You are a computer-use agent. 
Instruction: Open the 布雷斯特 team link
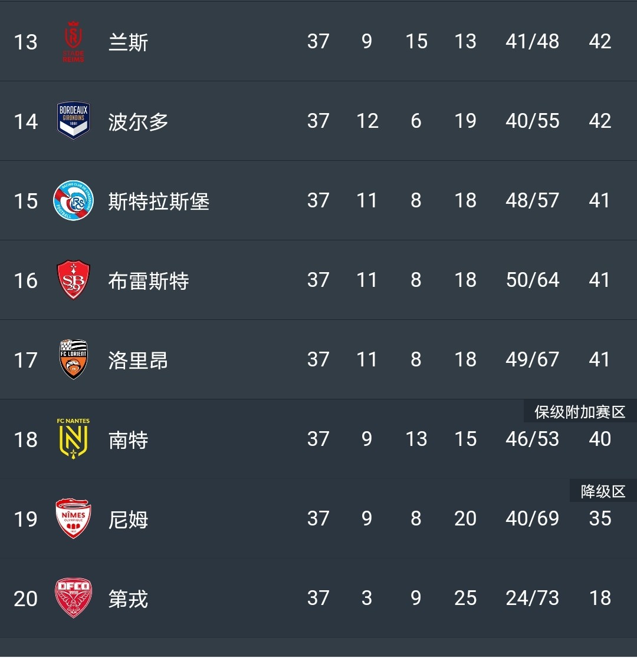tap(148, 281)
